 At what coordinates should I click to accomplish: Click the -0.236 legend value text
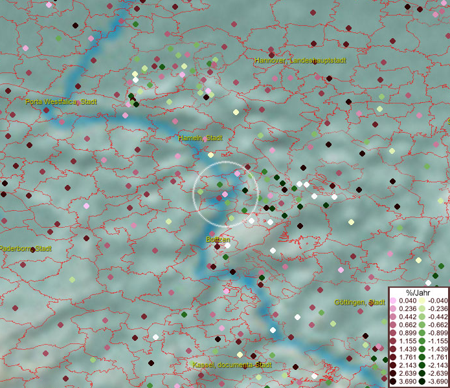pyautogui.click(x=438, y=308)
